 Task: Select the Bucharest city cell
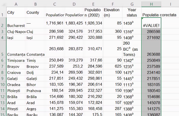coord(16,25)
